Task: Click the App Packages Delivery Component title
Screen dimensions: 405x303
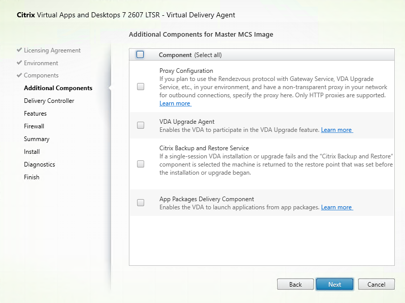Action: tap(207, 199)
